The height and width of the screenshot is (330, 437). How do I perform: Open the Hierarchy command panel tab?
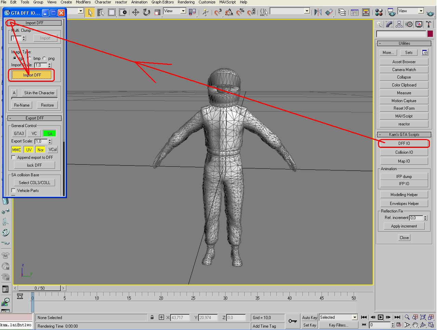[399, 25]
